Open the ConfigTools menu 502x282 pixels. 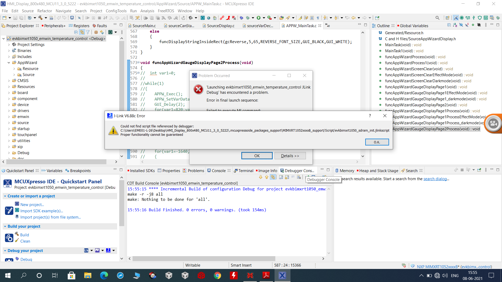point(116,11)
